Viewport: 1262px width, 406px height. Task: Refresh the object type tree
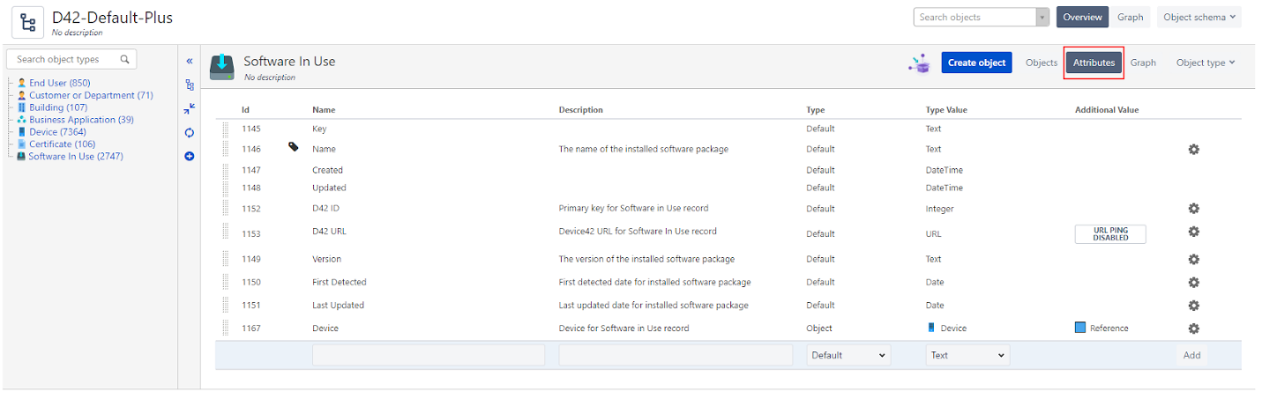point(190,133)
